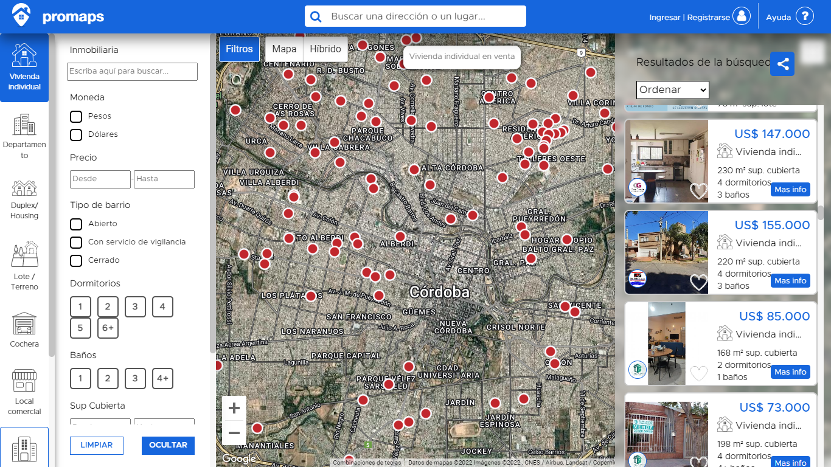Click the map marker near Los Plátanos

311,296
